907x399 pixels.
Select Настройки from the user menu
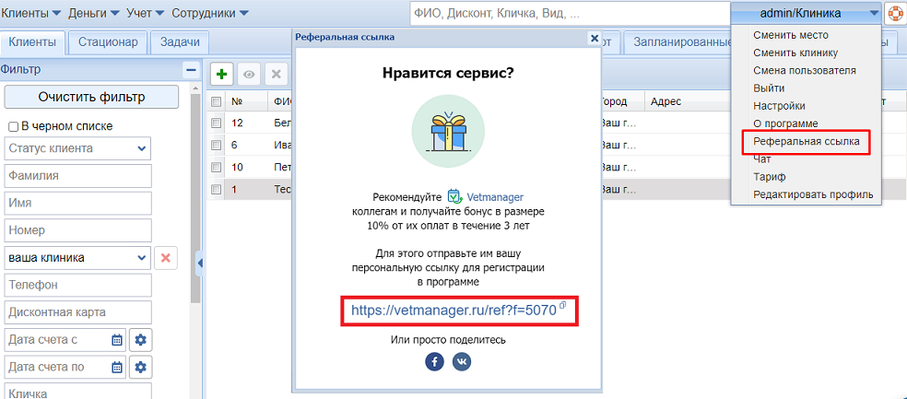tap(779, 106)
